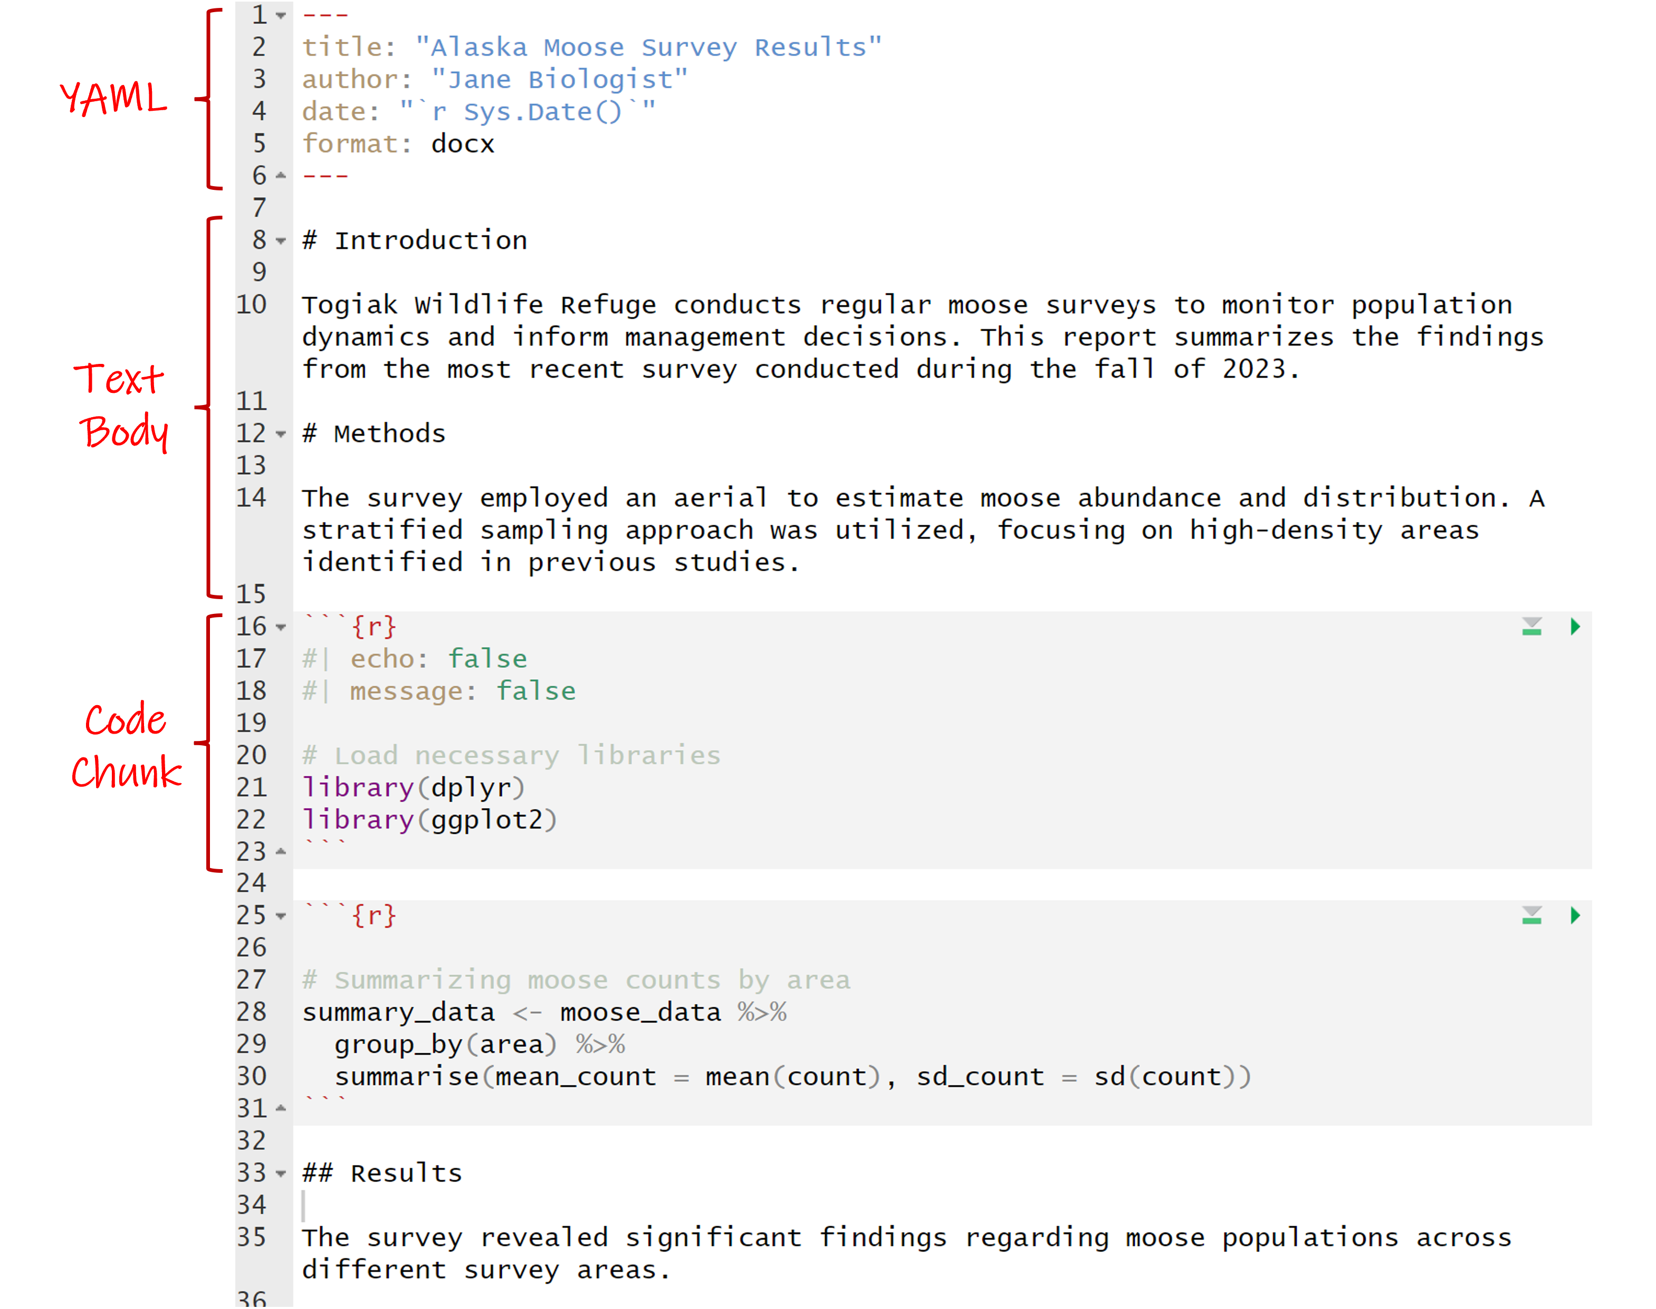This screenshot has height=1309, width=1656.
Task: Place cursor on the docx format value
Action: [x=462, y=144]
